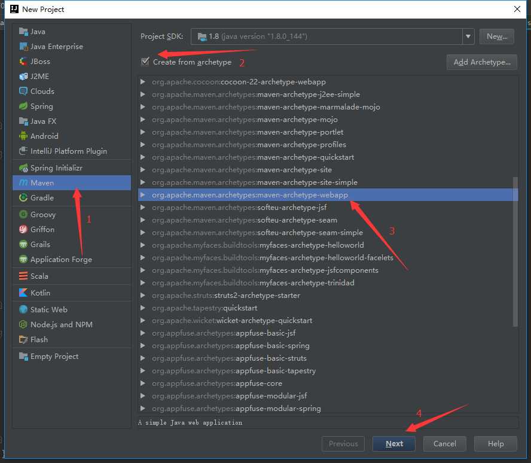
Task: Click the IntelliJ logo in title bar
Action: pyautogui.click(x=14, y=9)
